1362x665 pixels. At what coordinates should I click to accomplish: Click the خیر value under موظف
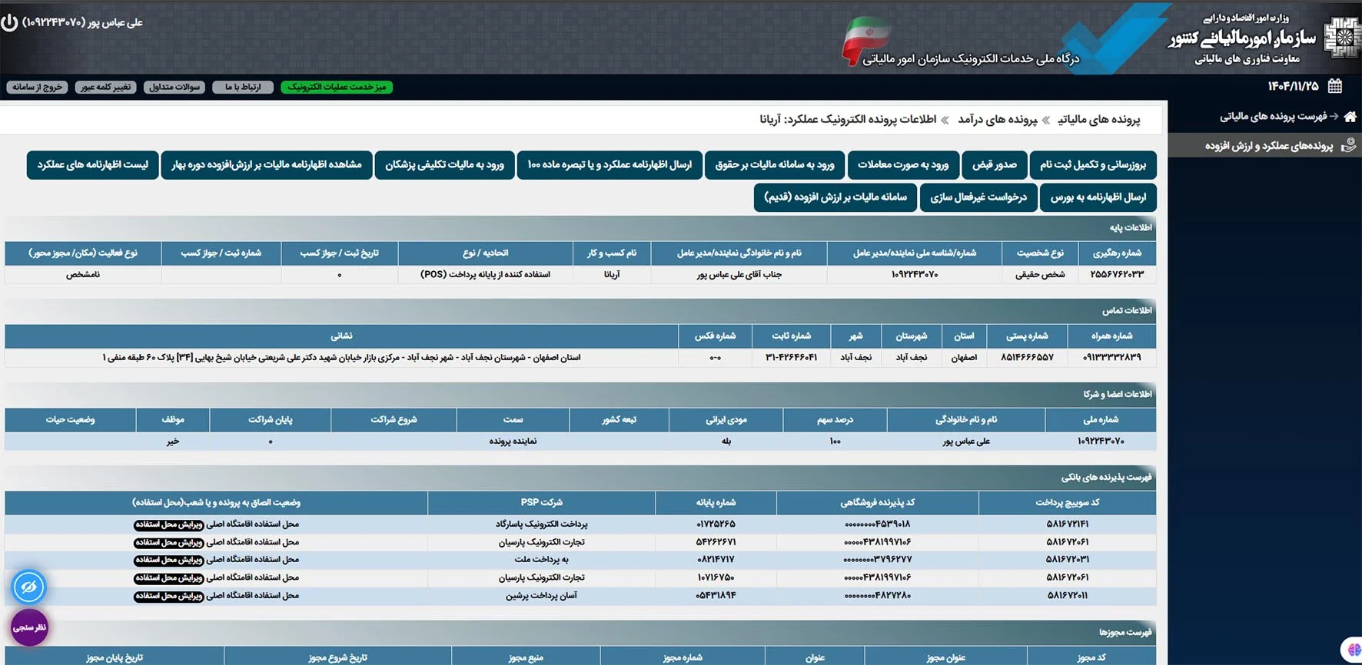point(173,441)
